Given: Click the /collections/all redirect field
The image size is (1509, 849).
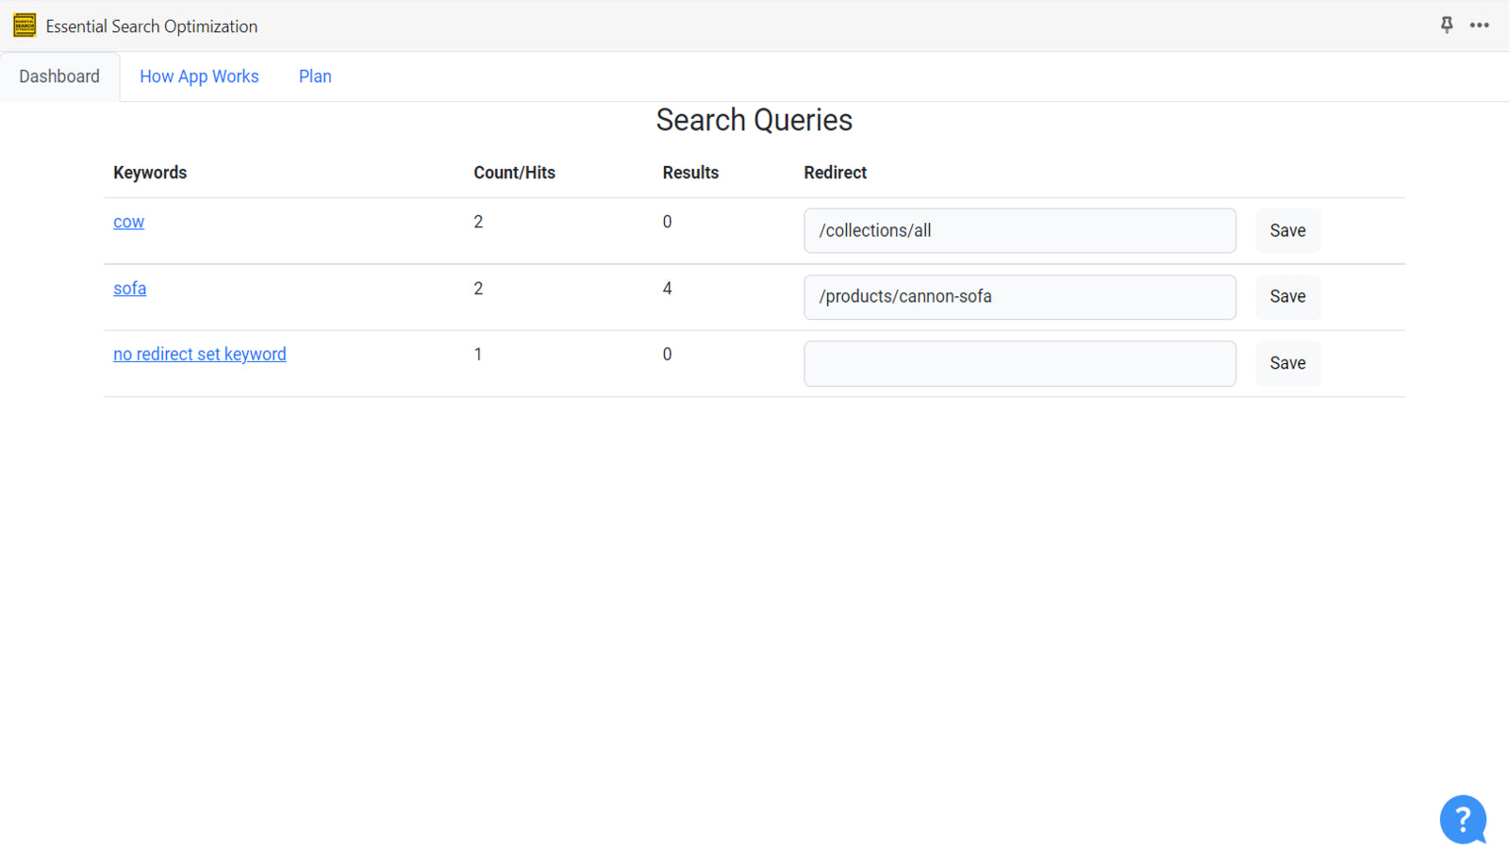Looking at the screenshot, I should point(1020,230).
